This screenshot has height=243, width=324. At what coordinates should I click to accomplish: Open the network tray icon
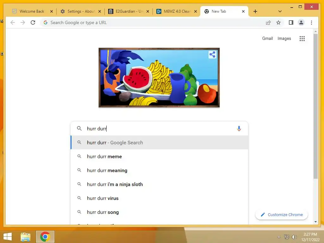(x=287, y=237)
